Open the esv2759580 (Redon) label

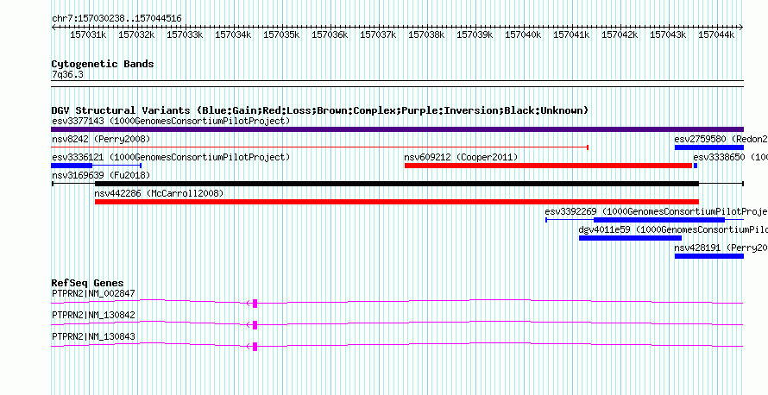click(x=721, y=140)
